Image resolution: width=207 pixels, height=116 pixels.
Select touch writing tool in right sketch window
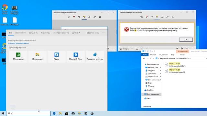pyautogui.click(x=142, y=17)
